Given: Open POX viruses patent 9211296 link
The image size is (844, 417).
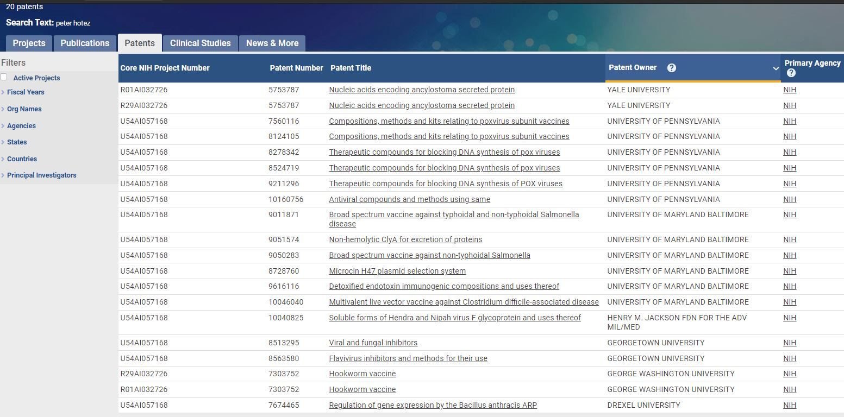Looking at the screenshot, I should pos(446,184).
